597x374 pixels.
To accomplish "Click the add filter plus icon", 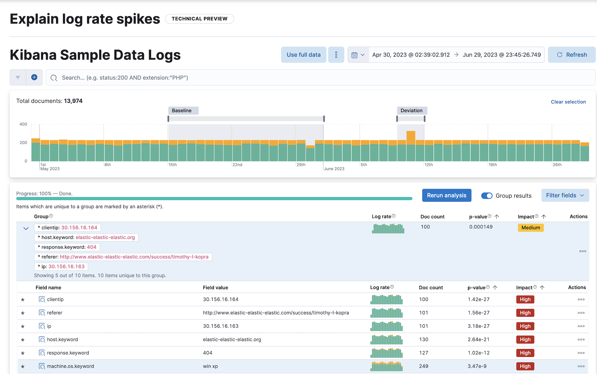I will click(35, 78).
